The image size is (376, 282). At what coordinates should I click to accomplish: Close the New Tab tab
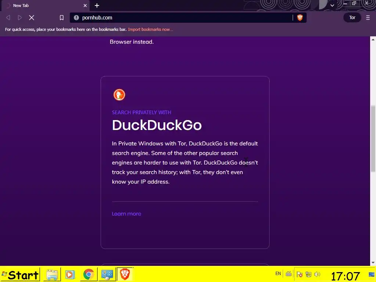point(85,6)
